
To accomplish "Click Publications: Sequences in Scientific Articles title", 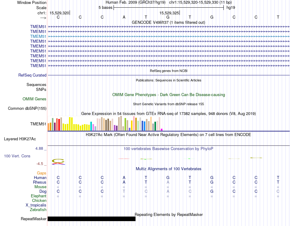I will coord(169,80).
